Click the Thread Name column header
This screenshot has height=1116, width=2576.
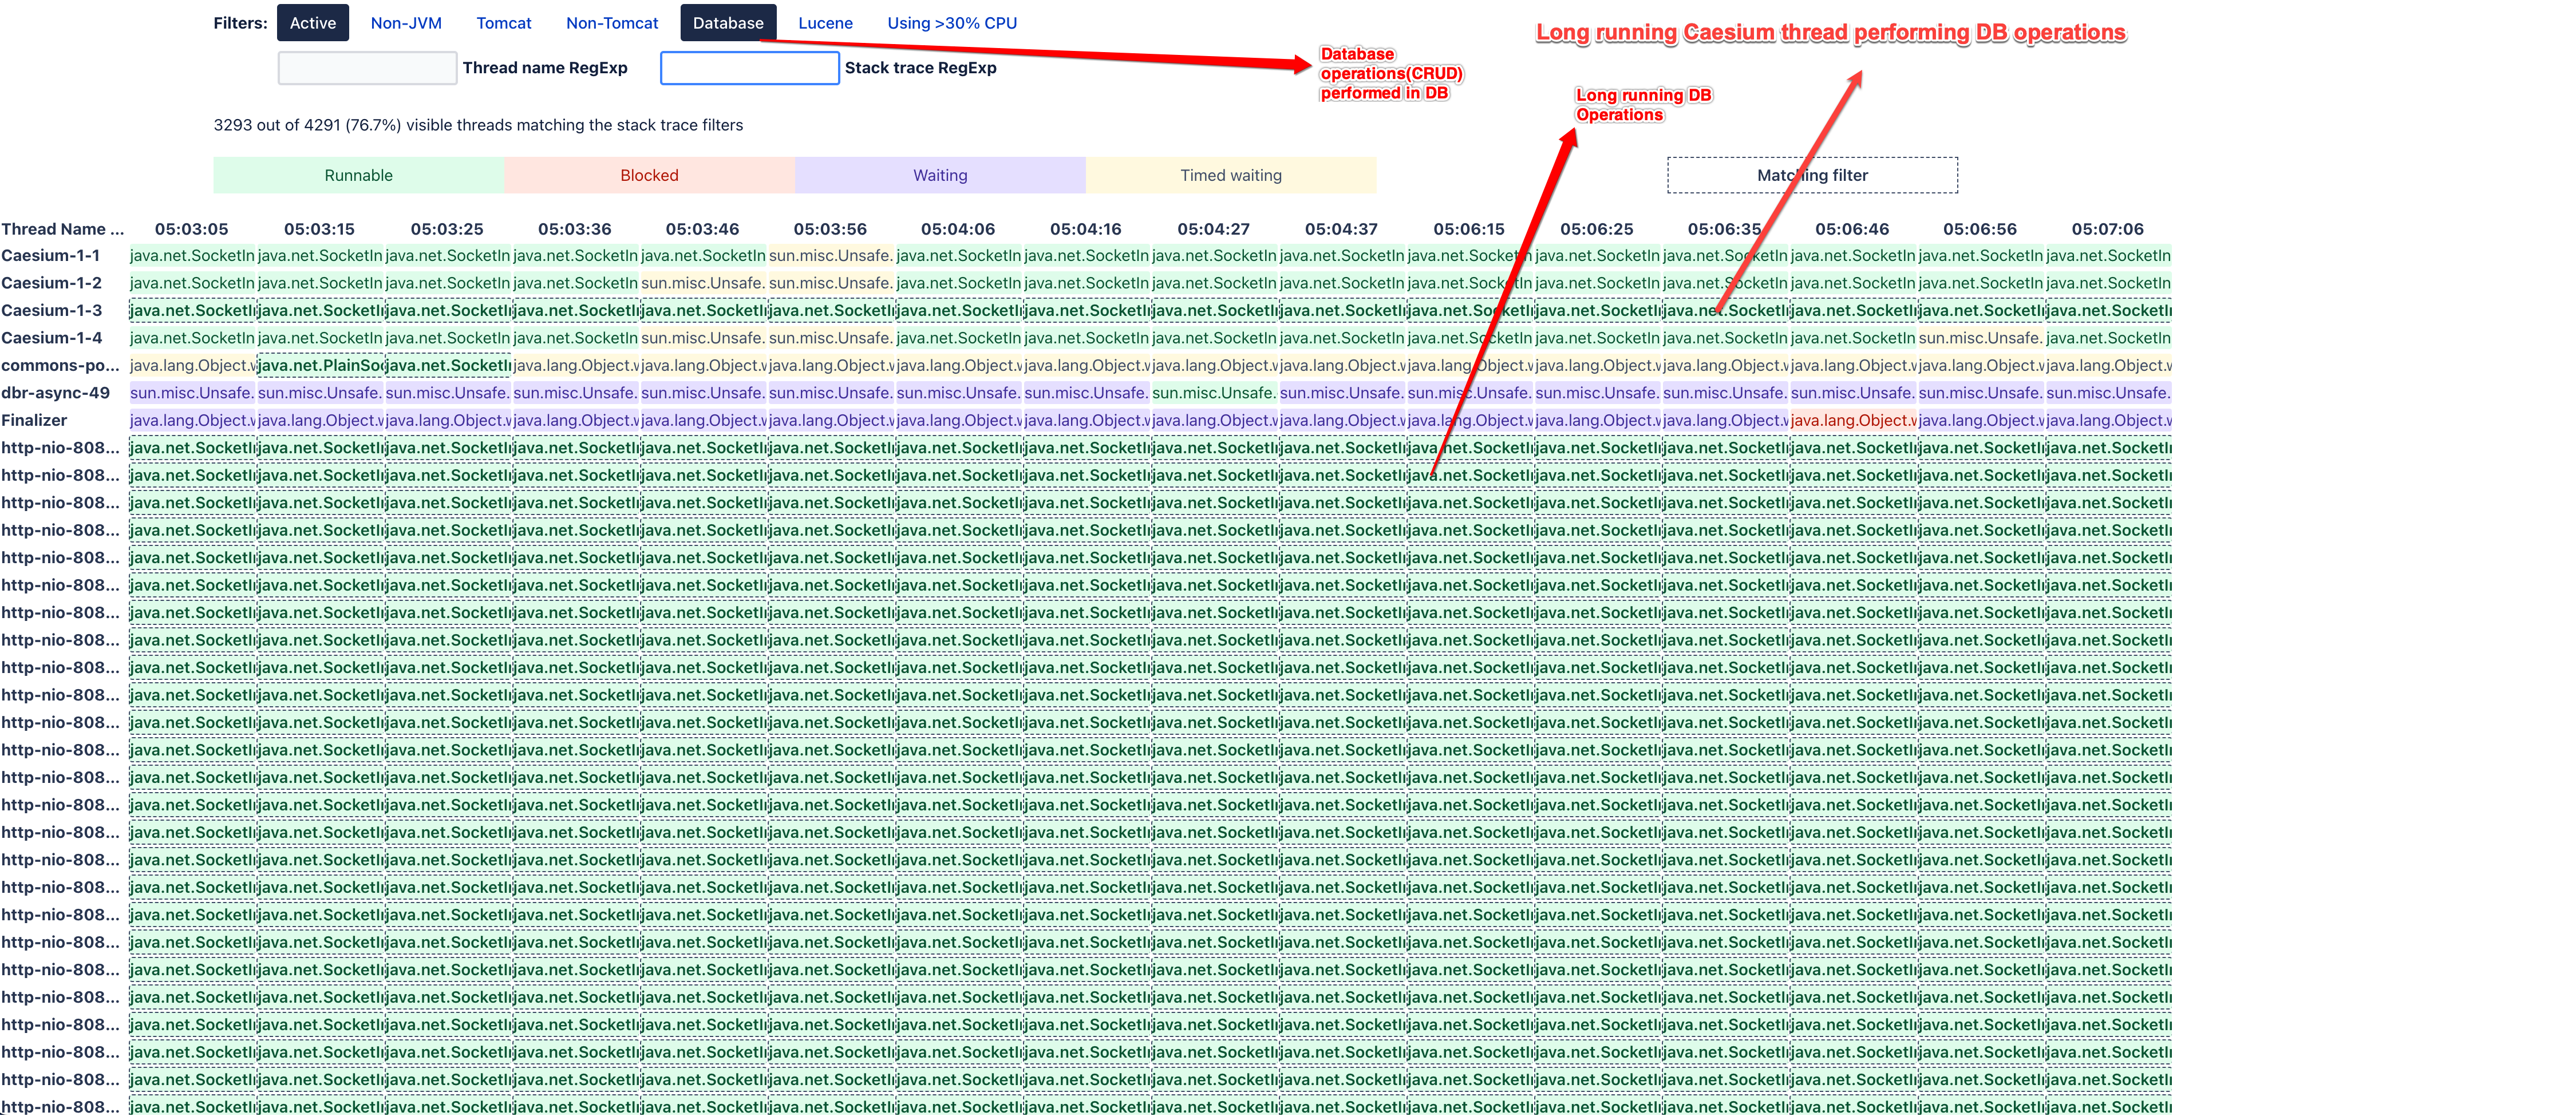point(62,229)
